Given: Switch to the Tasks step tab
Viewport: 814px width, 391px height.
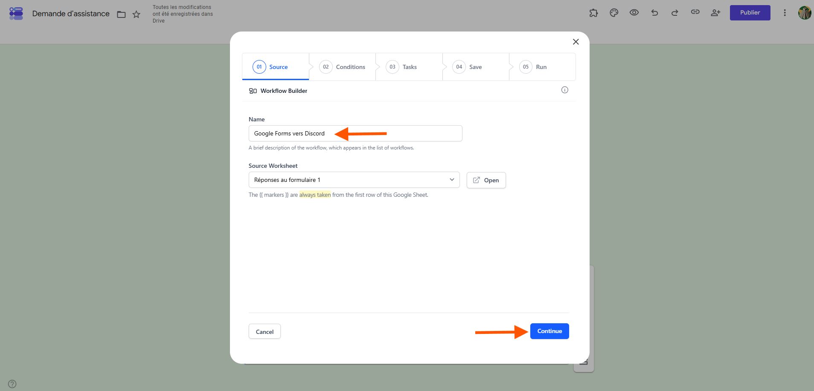Looking at the screenshot, I should click(x=409, y=67).
